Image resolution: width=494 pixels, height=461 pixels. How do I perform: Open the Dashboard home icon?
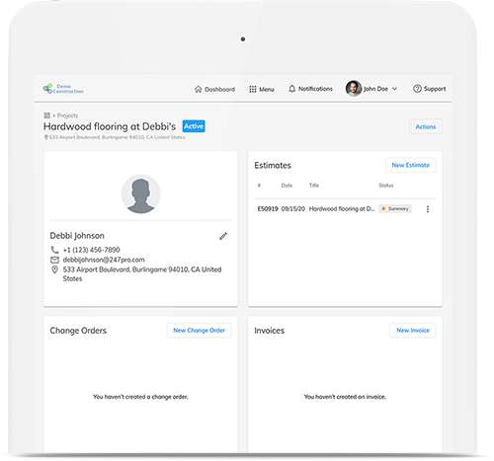pyautogui.click(x=198, y=89)
